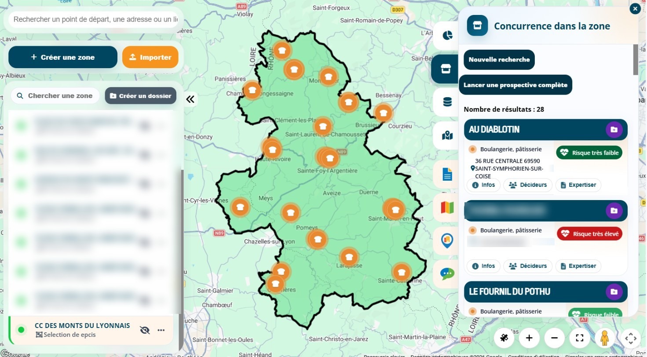
Task: Open Infos for the Risque très élevé business
Action: pos(483,266)
